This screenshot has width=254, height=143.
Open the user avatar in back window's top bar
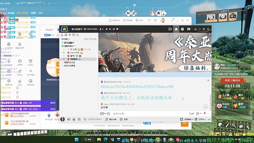[x=162, y=20]
